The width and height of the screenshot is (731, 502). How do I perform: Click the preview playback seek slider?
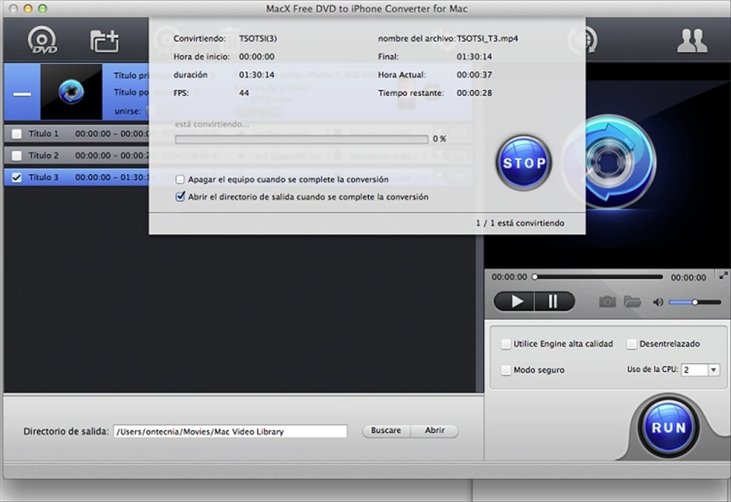pyautogui.click(x=598, y=277)
